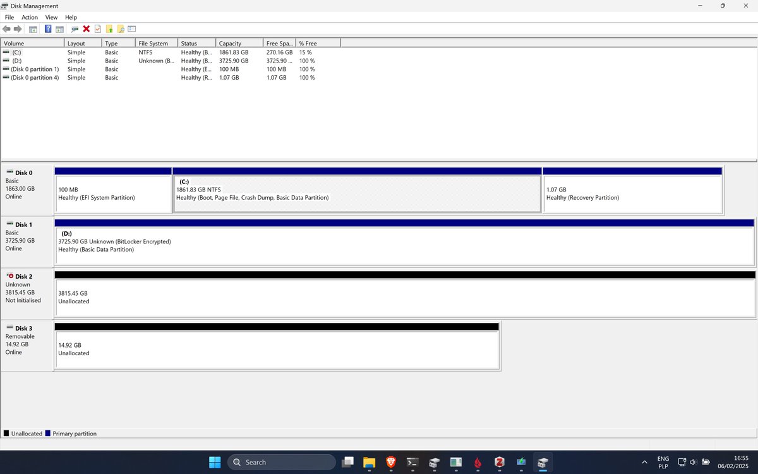
Task: Select the (C:) volume row in list
Action: coord(171,52)
